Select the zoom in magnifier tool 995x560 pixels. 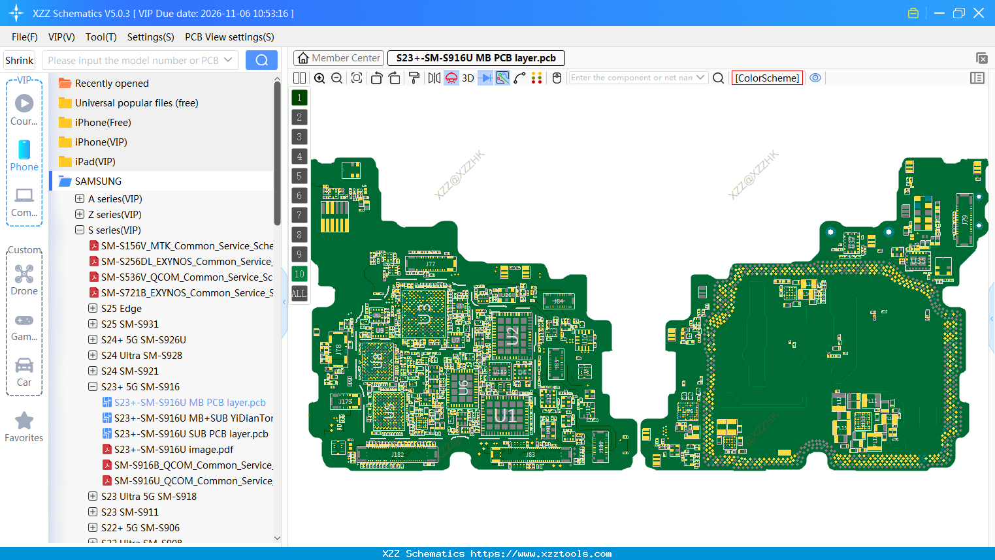pos(319,78)
